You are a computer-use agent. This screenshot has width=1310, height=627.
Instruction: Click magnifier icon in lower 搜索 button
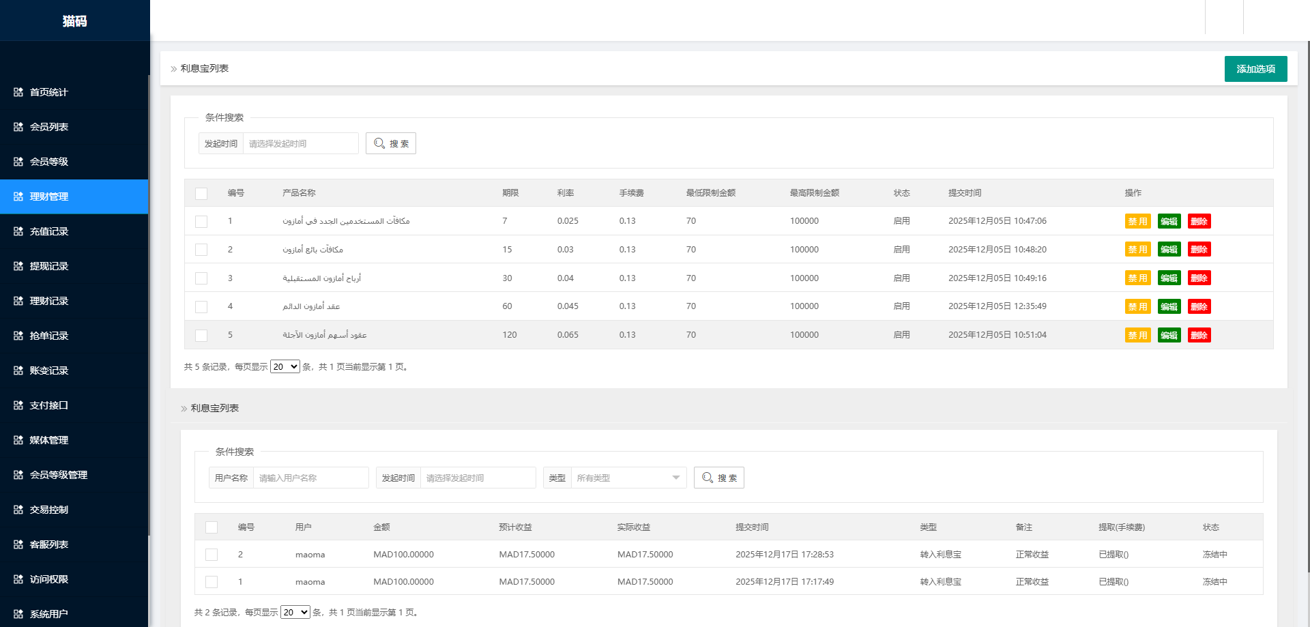click(x=708, y=478)
